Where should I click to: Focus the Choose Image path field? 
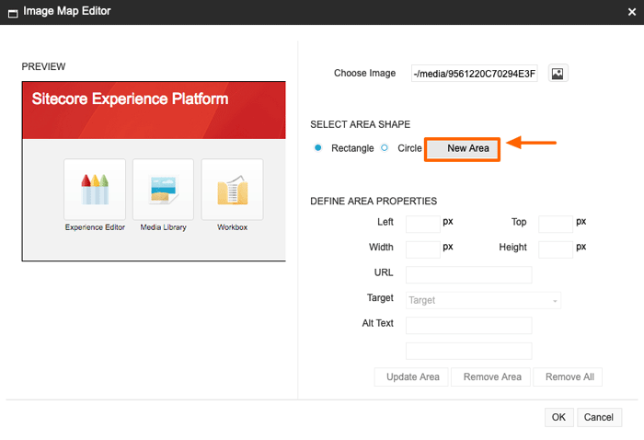coord(475,74)
